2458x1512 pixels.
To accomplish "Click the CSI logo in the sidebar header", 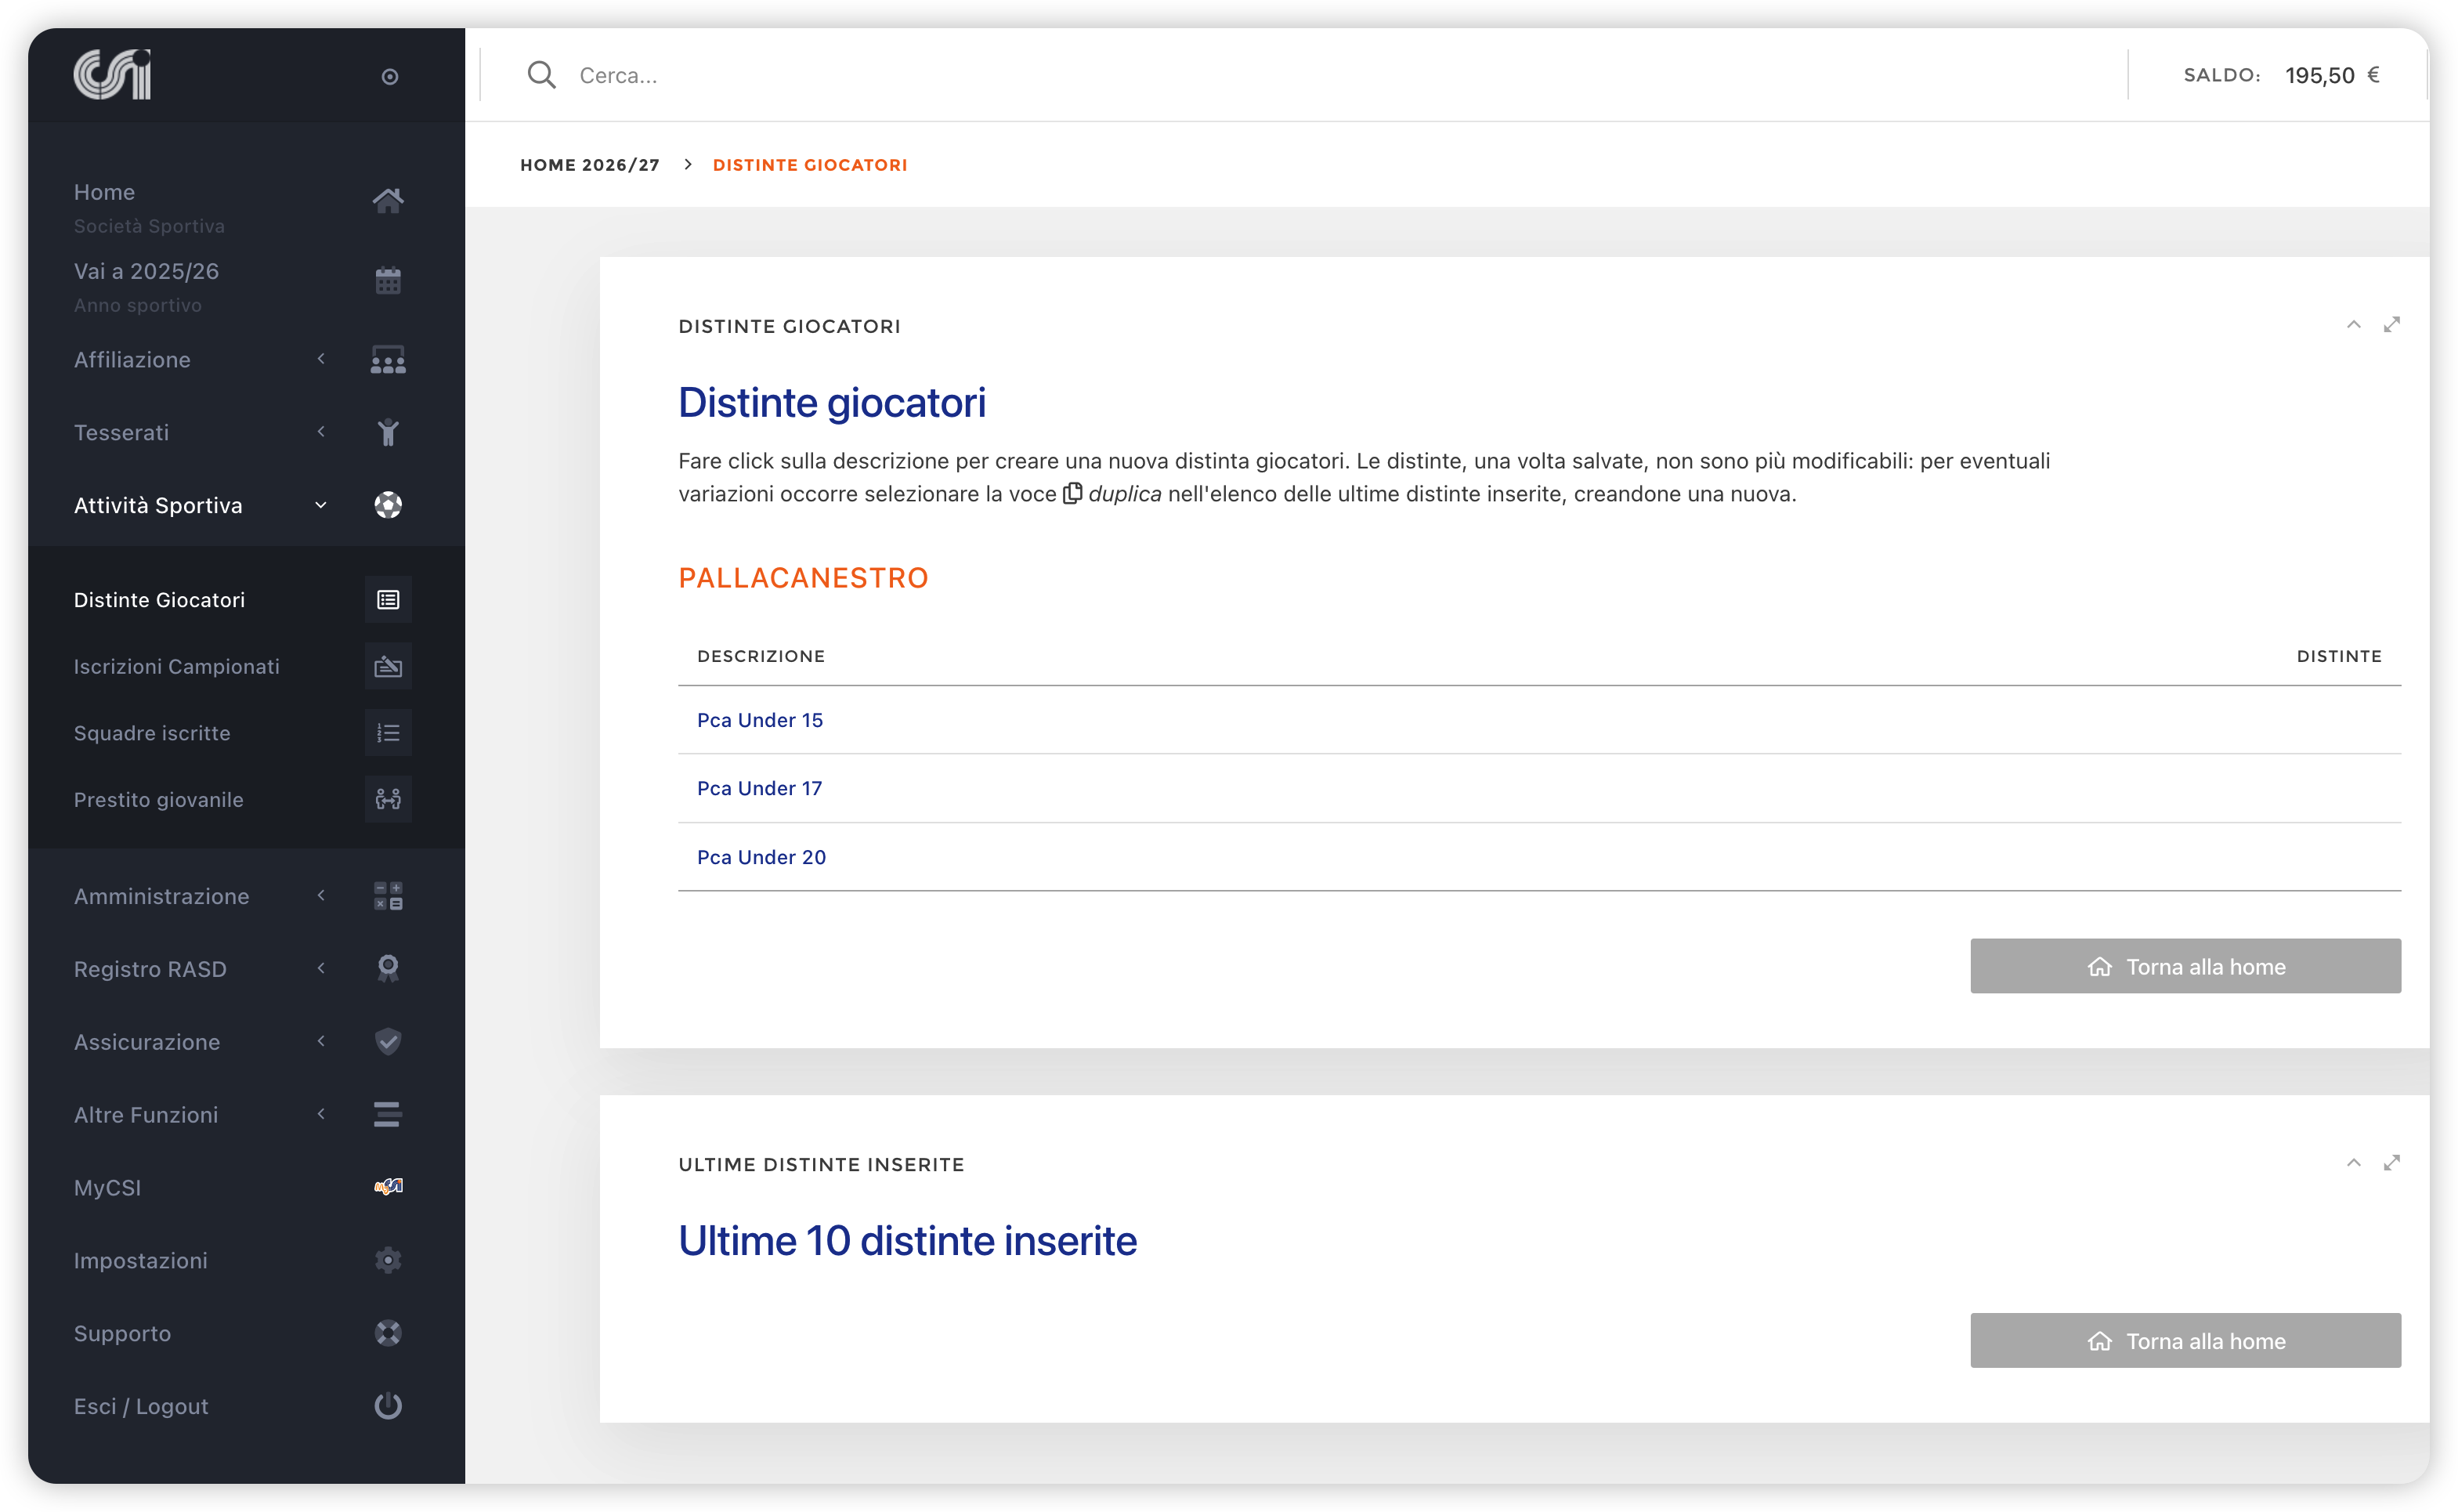I will (112, 75).
